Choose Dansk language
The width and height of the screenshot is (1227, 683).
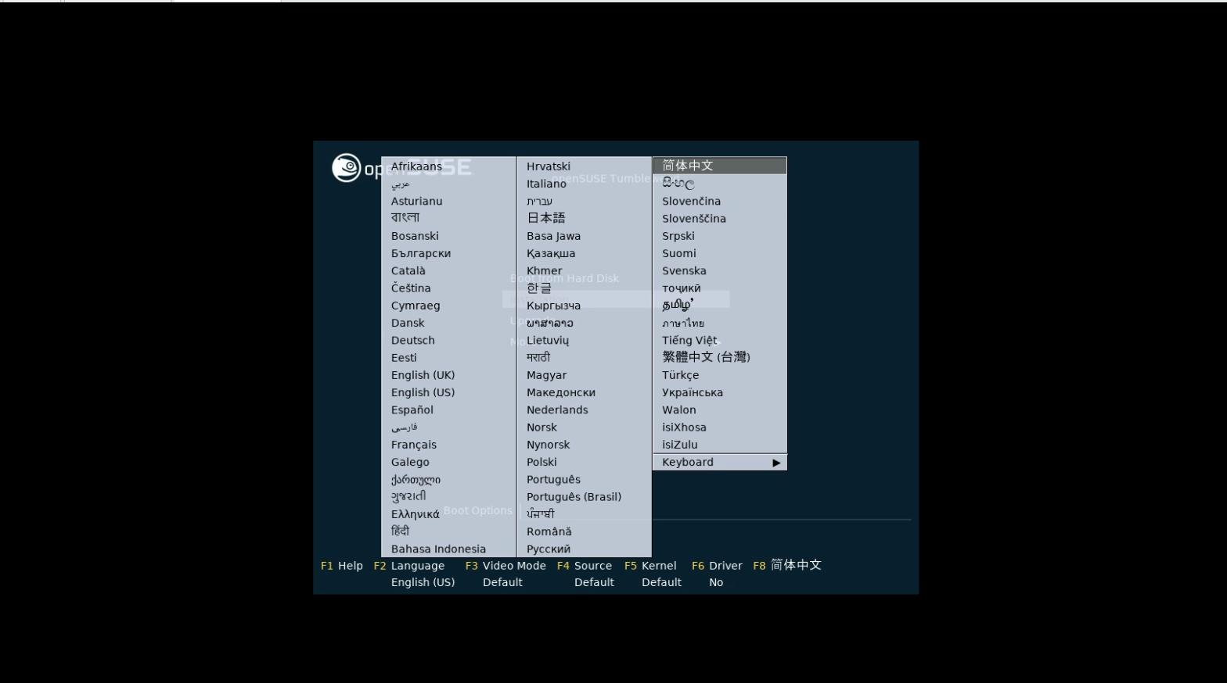(x=408, y=323)
